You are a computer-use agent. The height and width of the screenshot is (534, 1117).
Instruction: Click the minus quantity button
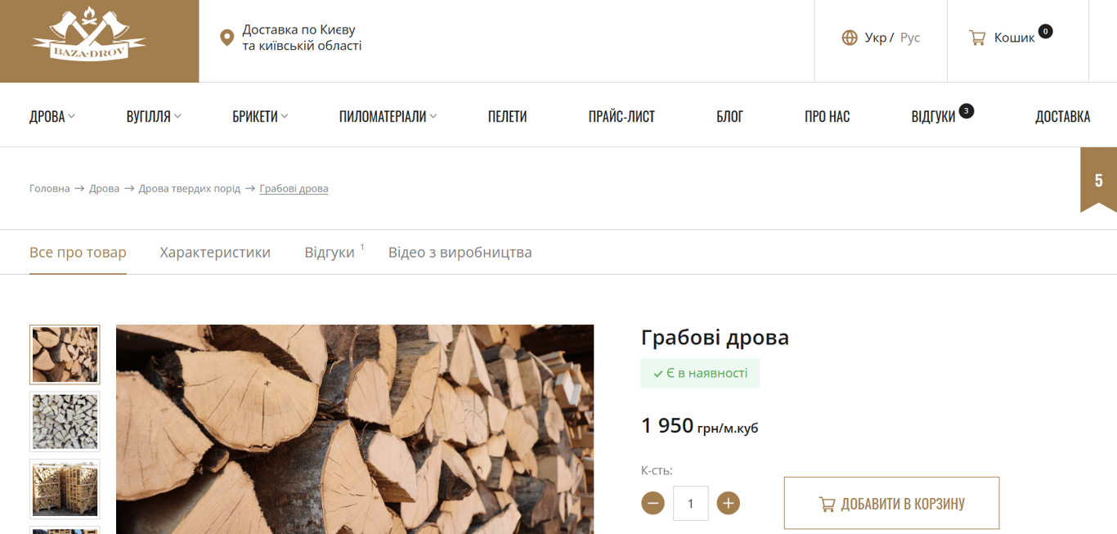click(x=653, y=503)
